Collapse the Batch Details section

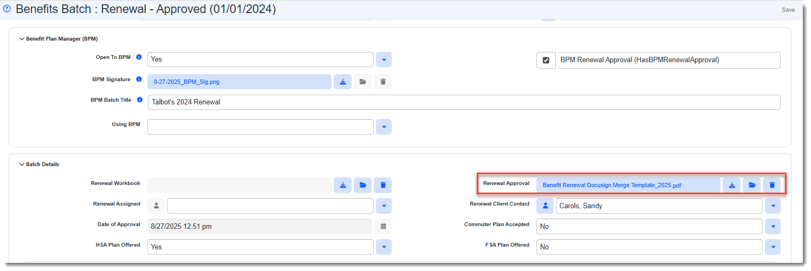click(x=22, y=164)
